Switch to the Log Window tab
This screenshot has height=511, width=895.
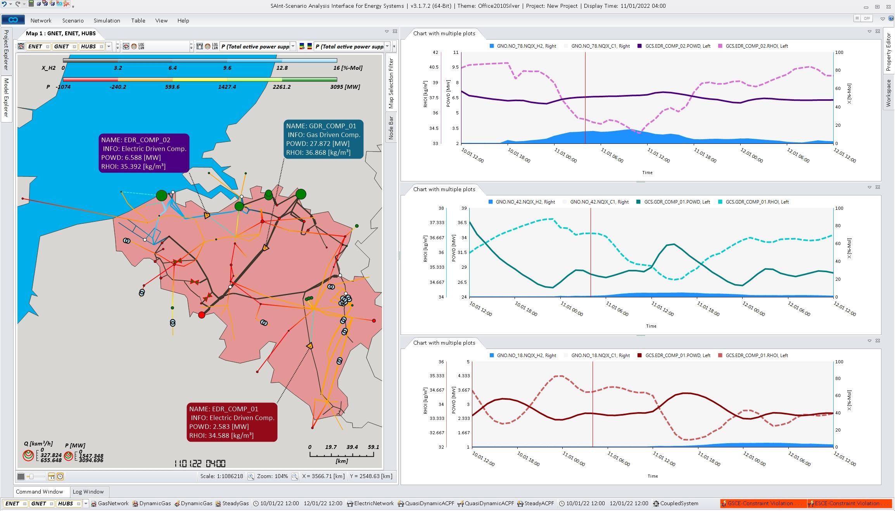coord(88,492)
